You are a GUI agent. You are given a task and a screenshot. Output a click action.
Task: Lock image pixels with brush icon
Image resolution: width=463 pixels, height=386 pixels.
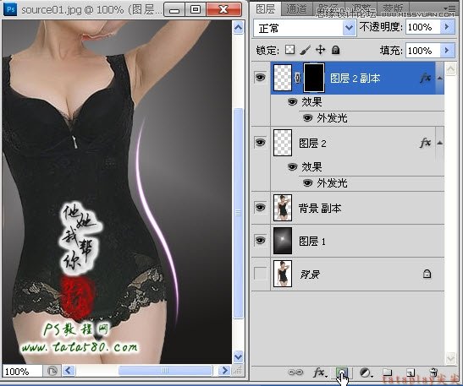point(305,50)
